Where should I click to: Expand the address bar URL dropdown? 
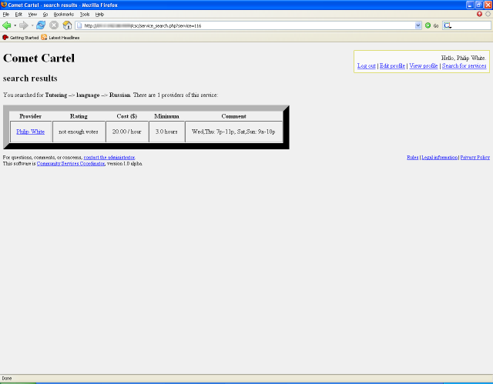(x=418, y=25)
